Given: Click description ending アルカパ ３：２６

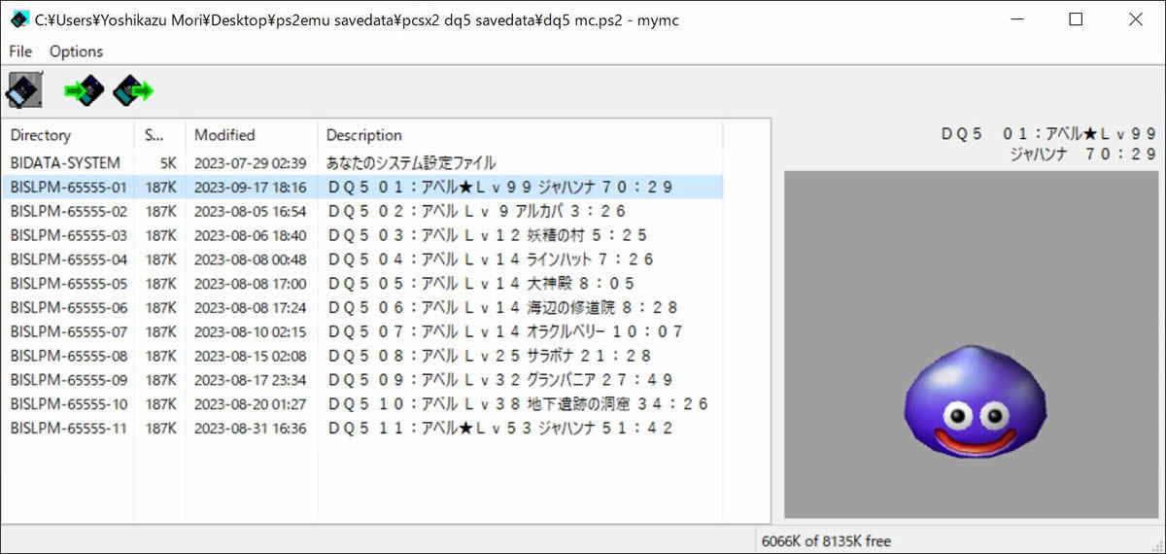Looking at the screenshot, I should pos(477,211).
